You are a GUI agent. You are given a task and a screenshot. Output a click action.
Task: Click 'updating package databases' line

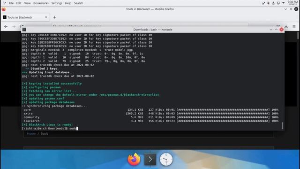coord(48,102)
